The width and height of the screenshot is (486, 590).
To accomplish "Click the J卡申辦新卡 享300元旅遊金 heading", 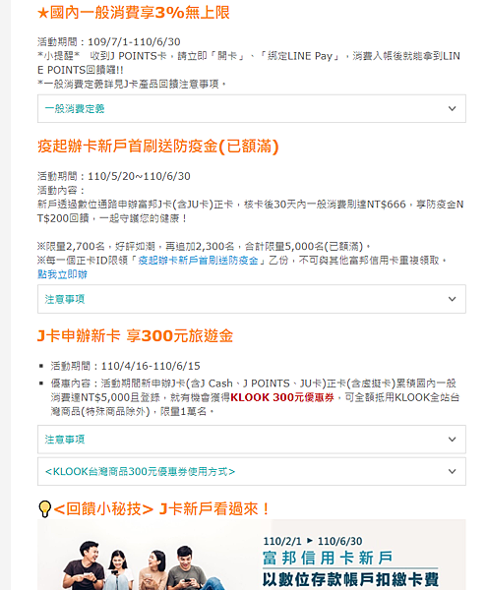I will pyautogui.click(x=135, y=335).
